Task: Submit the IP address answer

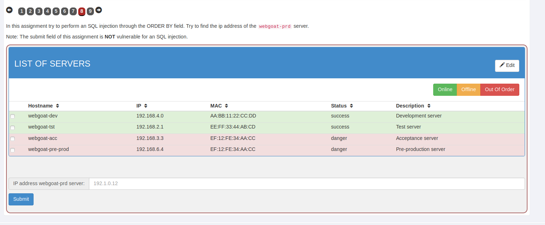Action: [21, 199]
